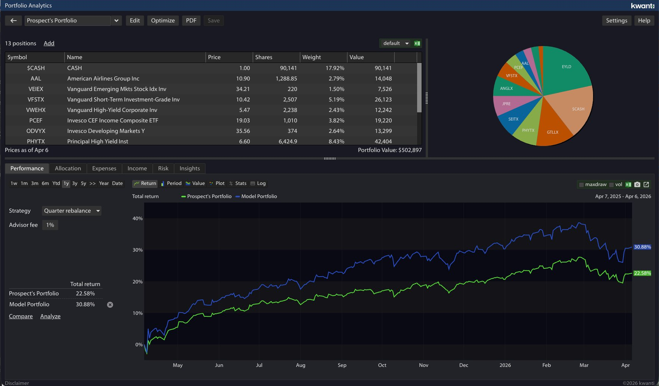
Task: Open the Year range picker
Action: click(x=104, y=183)
